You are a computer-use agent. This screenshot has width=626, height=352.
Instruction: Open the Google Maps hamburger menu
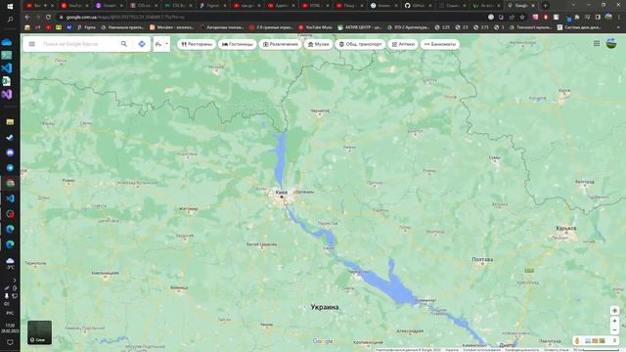pyautogui.click(x=32, y=44)
